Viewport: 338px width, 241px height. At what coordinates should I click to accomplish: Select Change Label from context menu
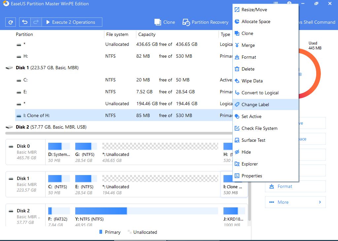point(255,105)
